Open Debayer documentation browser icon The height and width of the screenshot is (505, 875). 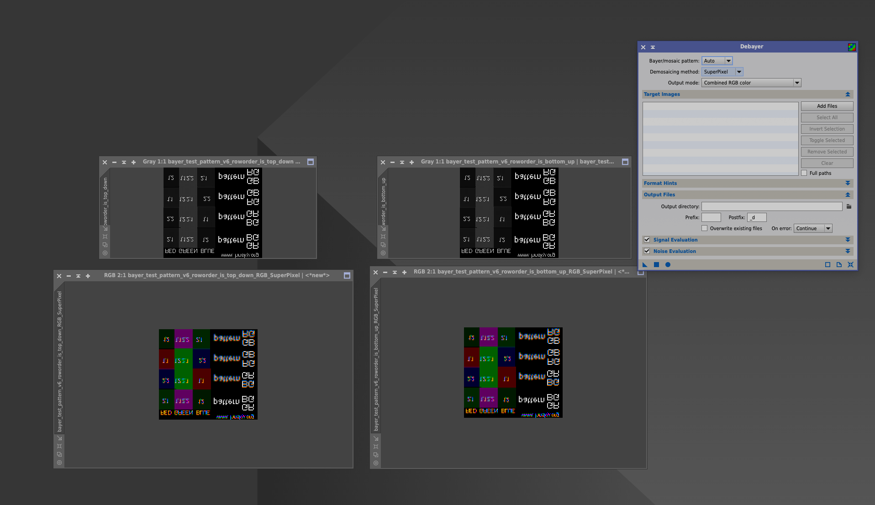pos(839,264)
